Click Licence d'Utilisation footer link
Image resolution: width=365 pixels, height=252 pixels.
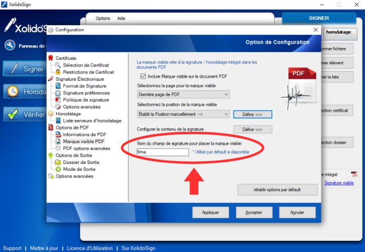click(90, 248)
